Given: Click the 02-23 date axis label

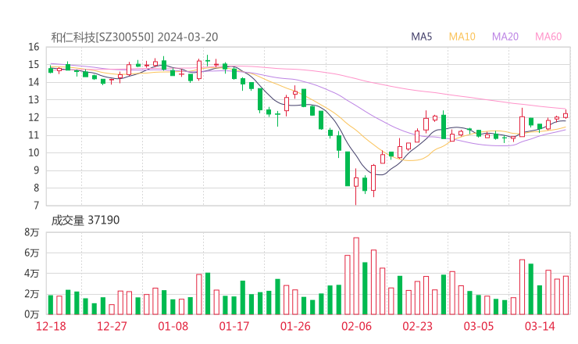Looking at the screenshot, I should point(417,326).
